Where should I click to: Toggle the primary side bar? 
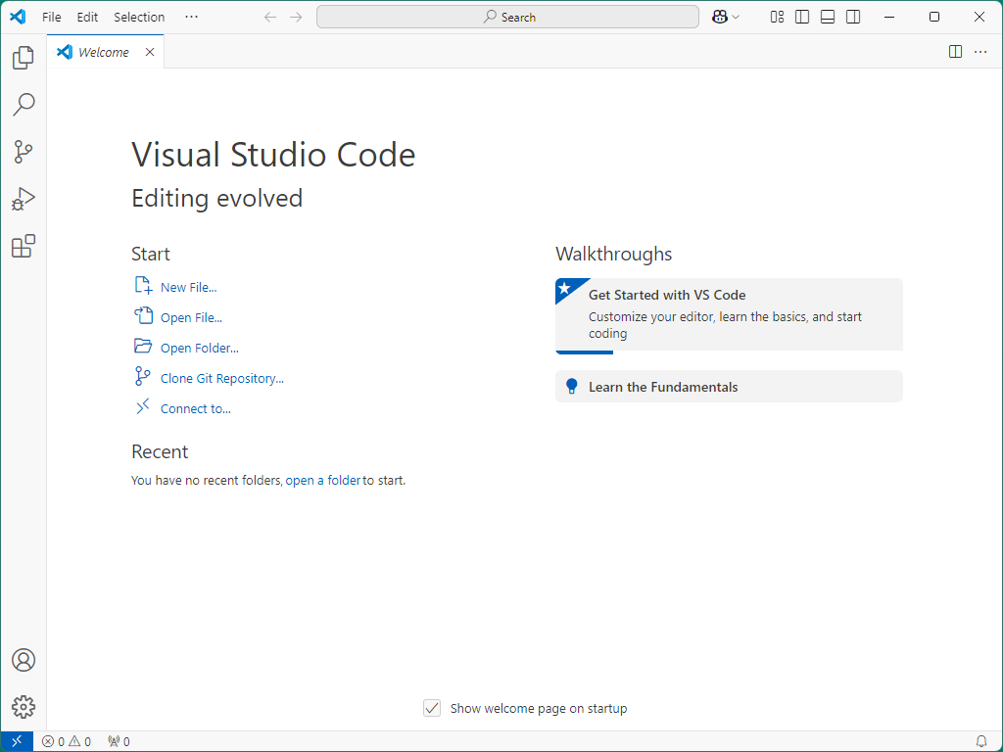(x=802, y=18)
